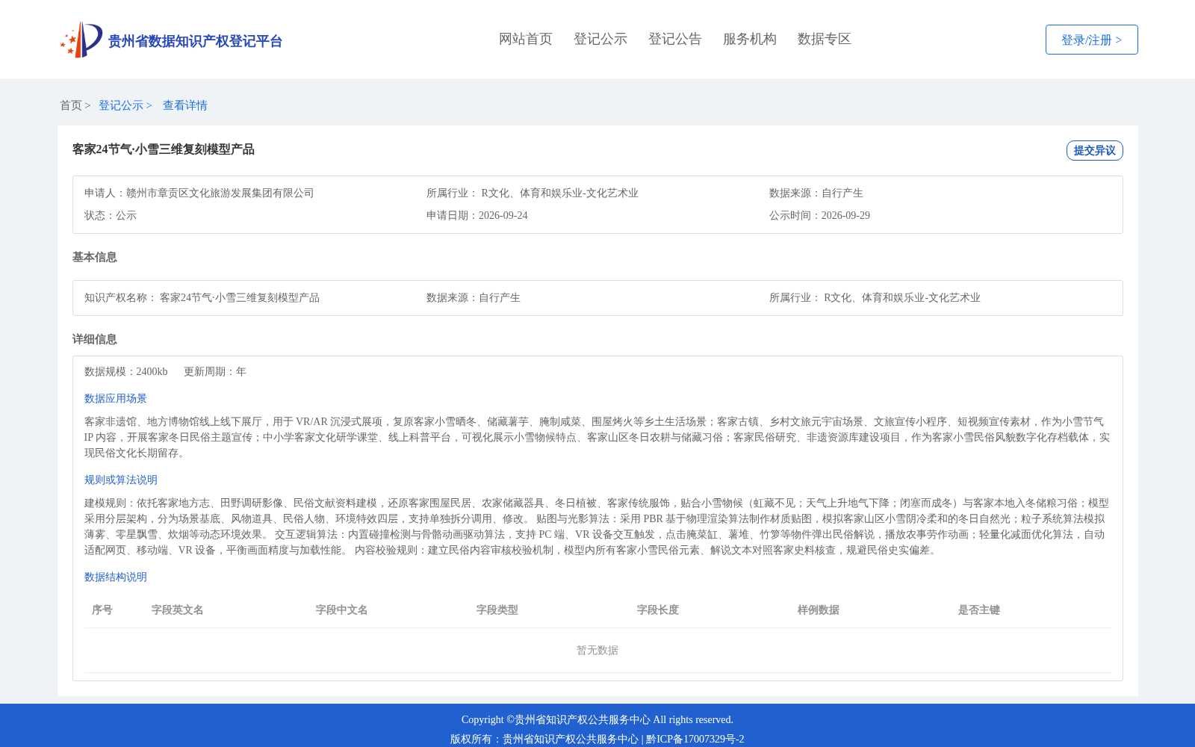
Task: Click the 黔ICP备17007329号-2 footer text
Action: pyautogui.click(x=695, y=739)
